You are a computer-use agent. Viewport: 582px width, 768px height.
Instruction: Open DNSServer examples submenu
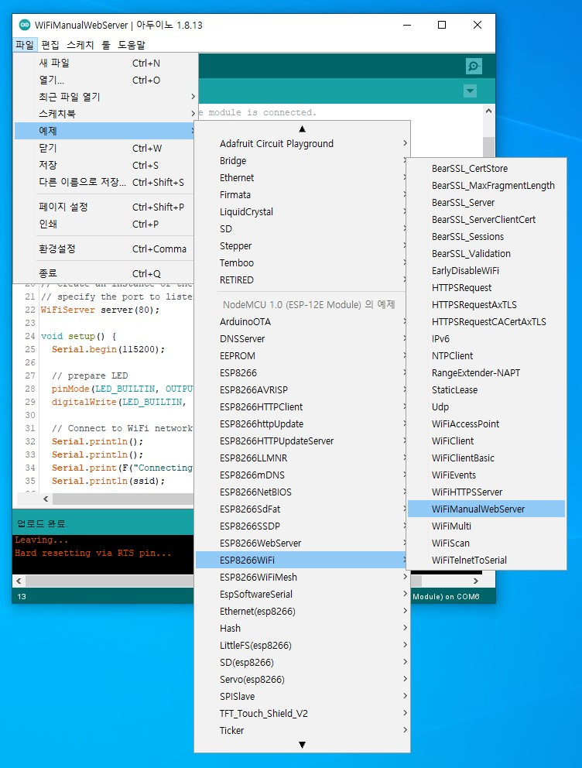pyautogui.click(x=302, y=339)
